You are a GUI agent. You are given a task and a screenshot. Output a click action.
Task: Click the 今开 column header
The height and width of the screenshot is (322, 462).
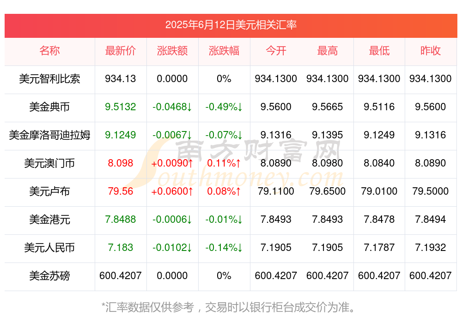pyautogui.click(x=276, y=51)
